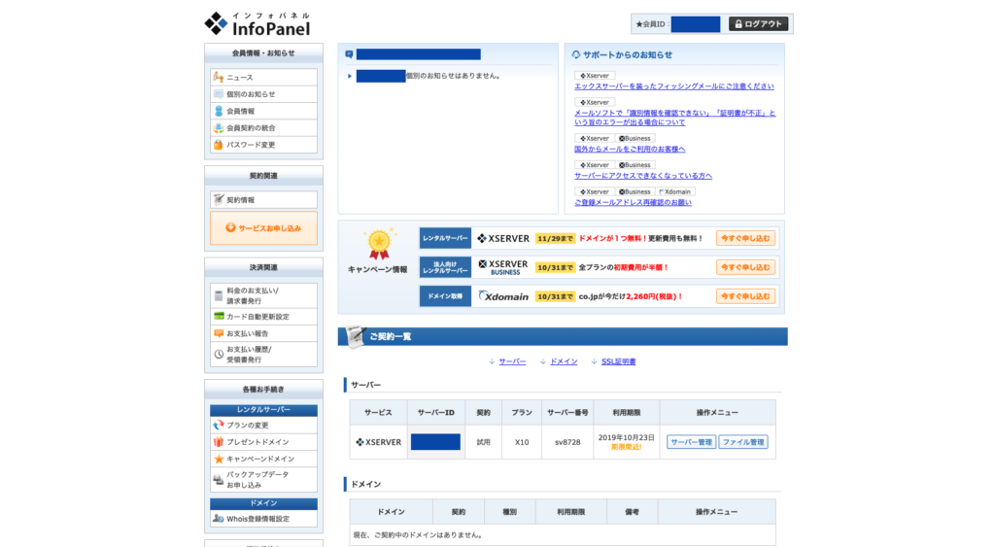
Task: Click the パスワード変更 lock icon
Action: click(x=219, y=145)
